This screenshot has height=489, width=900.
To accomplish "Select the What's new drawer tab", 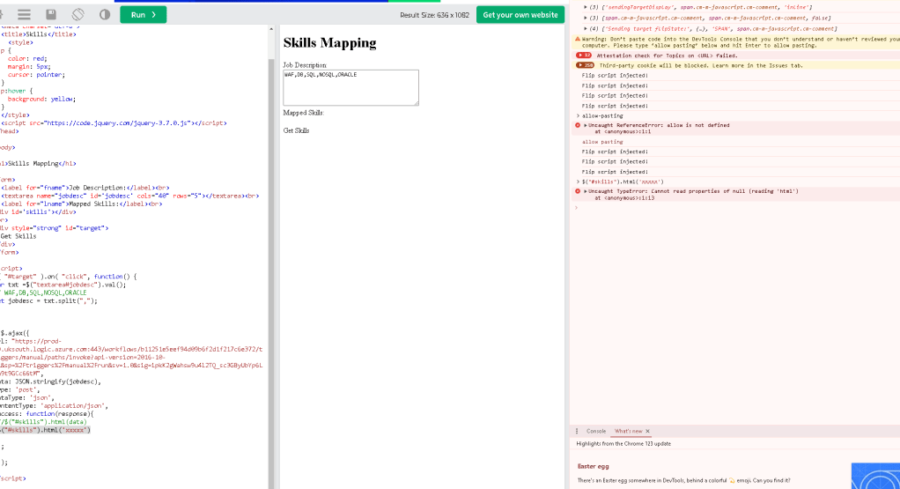I will point(629,431).
